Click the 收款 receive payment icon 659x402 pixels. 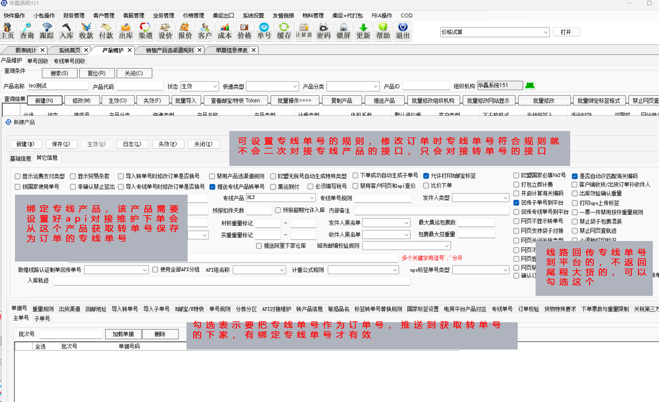click(x=86, y=31)
